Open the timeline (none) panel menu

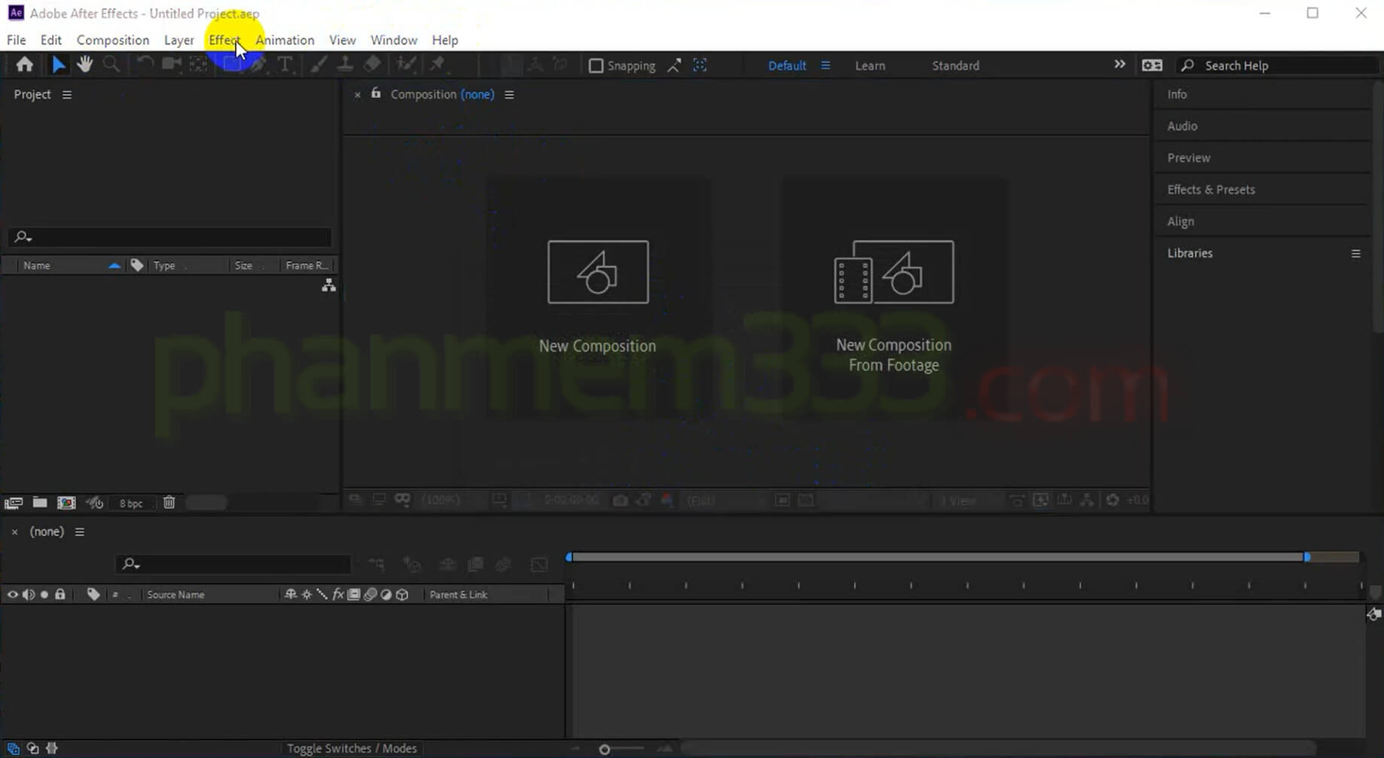point(80,532)
